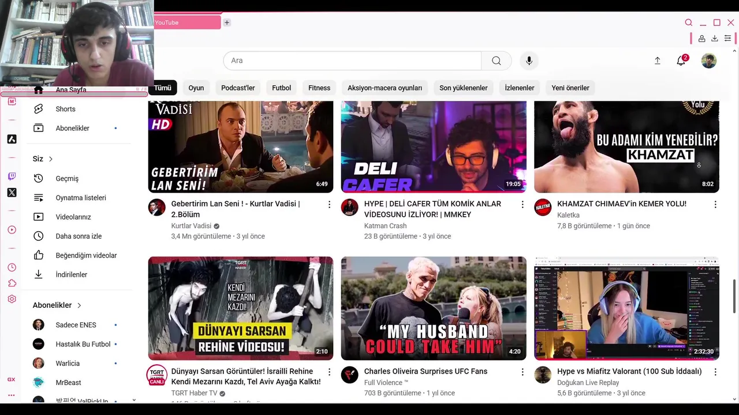Open the sidebar player icon
The height and width of the screenshot is (415, 739).
coord(12,230)
